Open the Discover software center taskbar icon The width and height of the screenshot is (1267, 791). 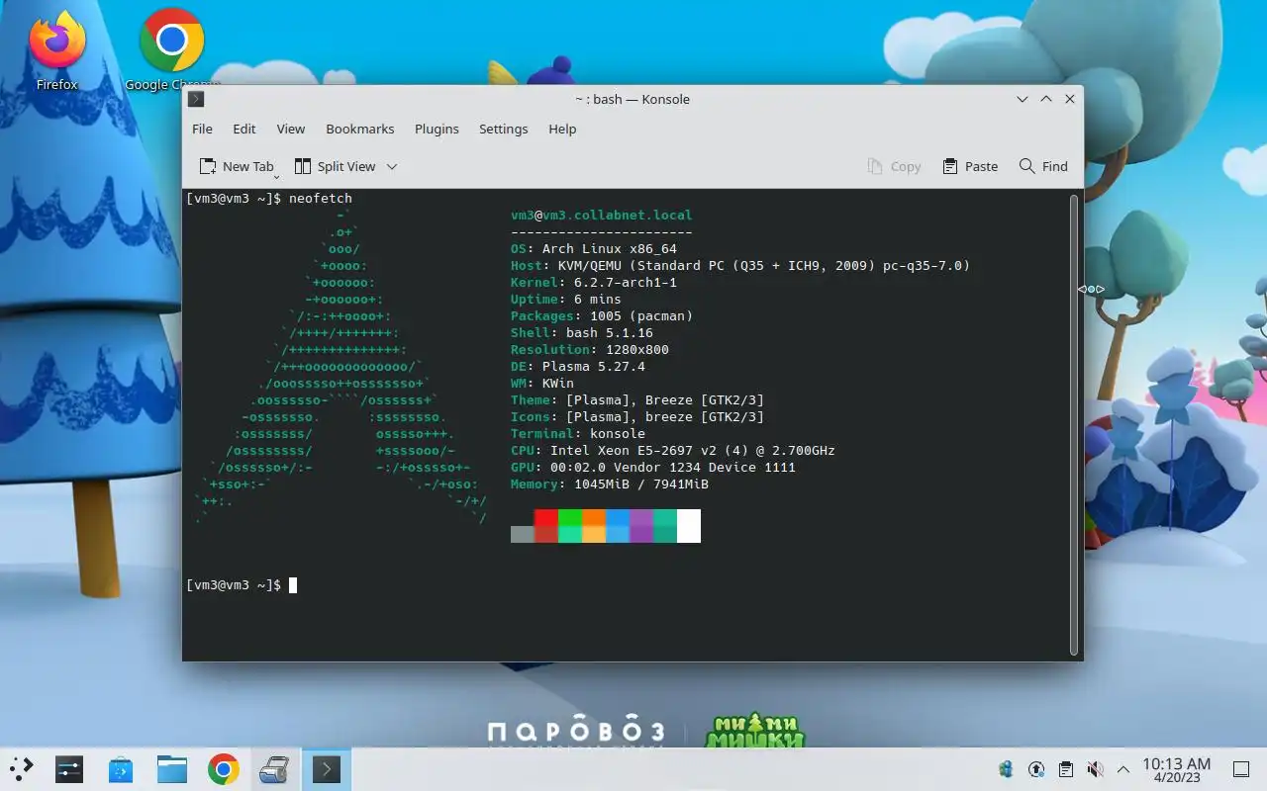click(121, 769)
